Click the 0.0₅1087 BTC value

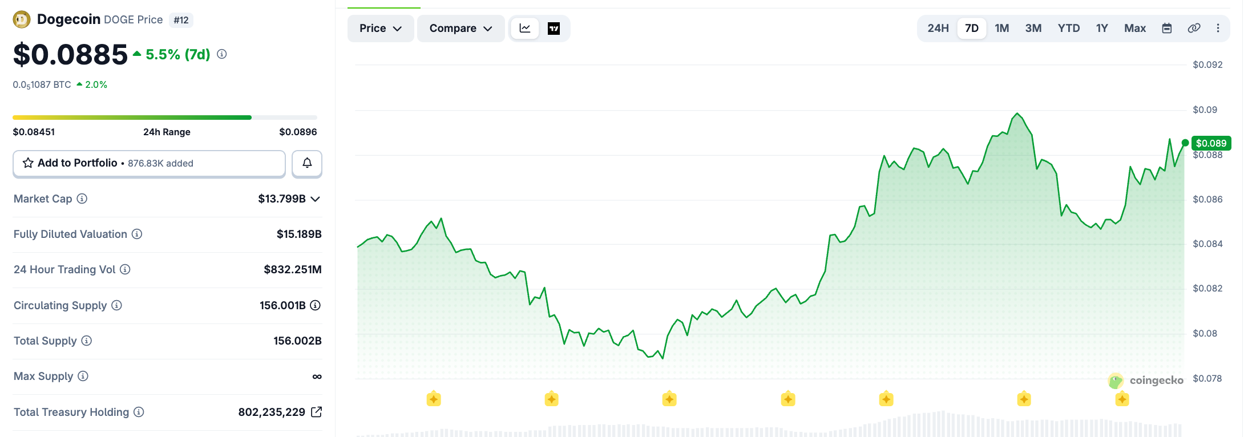[42, 84]
